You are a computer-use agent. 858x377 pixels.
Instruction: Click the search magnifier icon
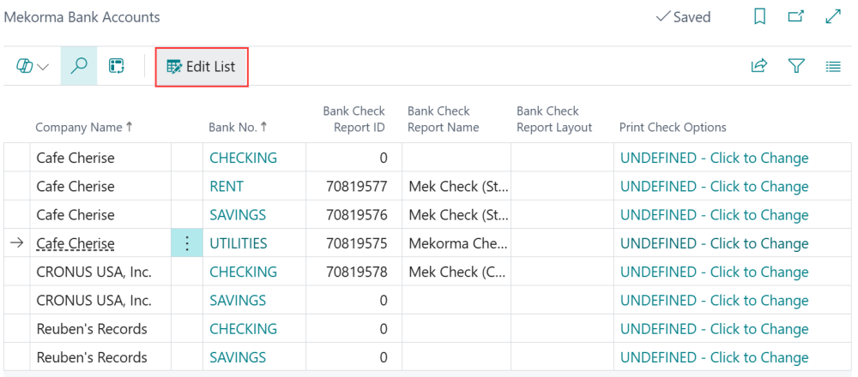pos(79,66)
